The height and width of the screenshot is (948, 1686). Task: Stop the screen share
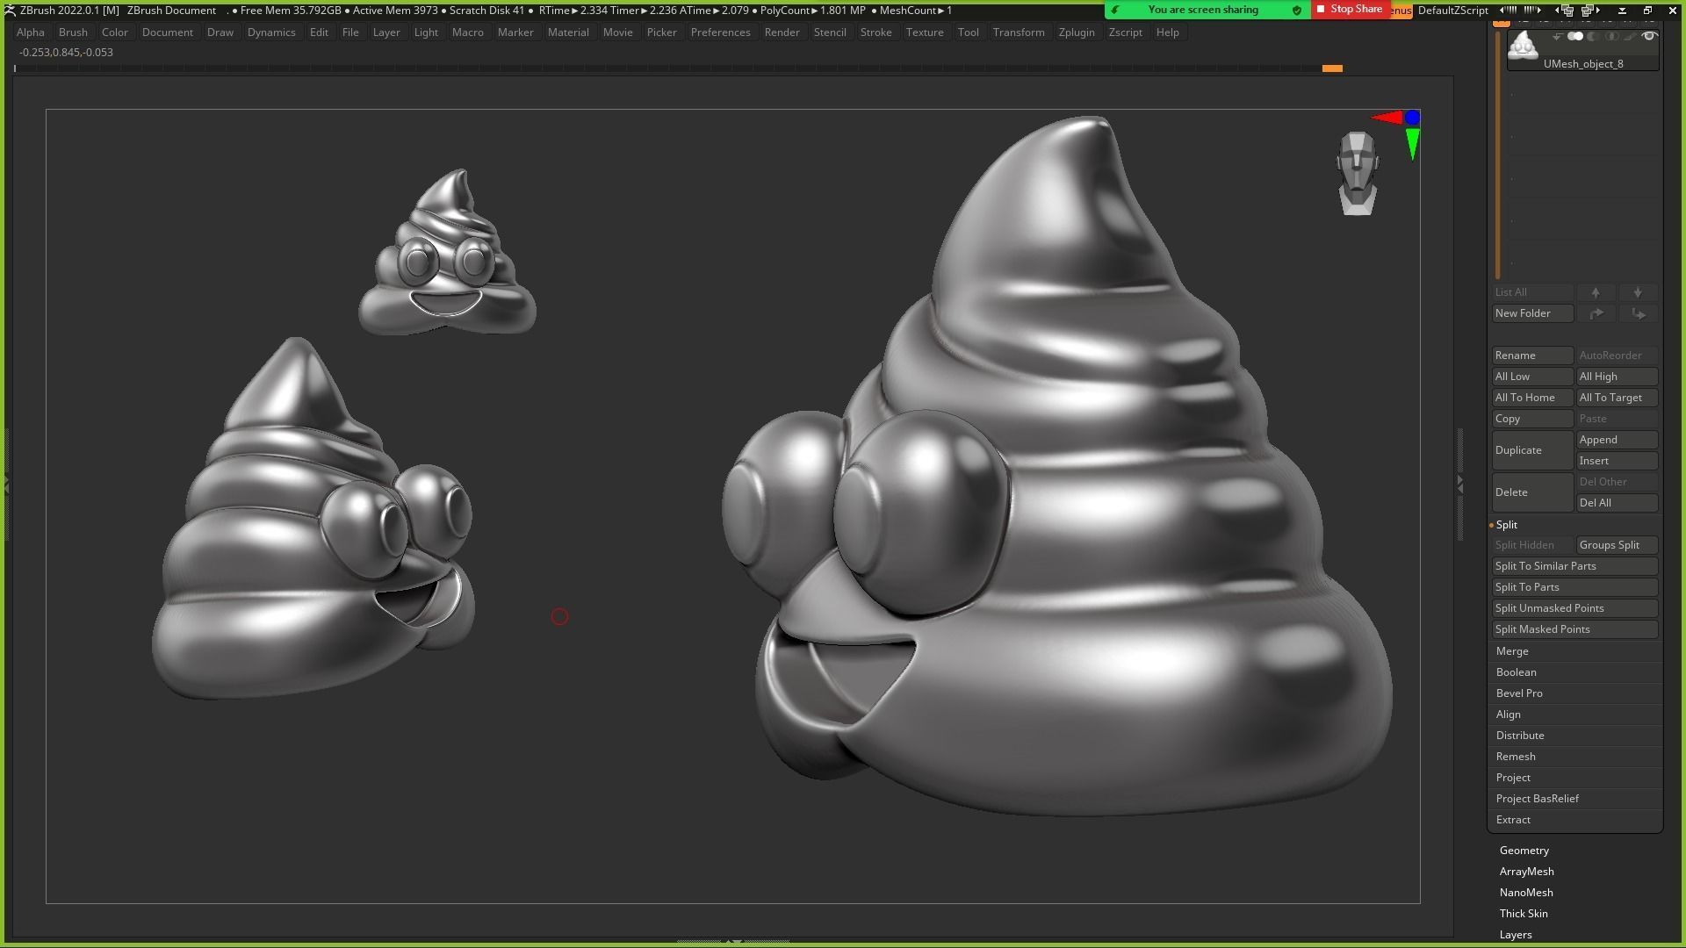click(x=1349, y=9)
